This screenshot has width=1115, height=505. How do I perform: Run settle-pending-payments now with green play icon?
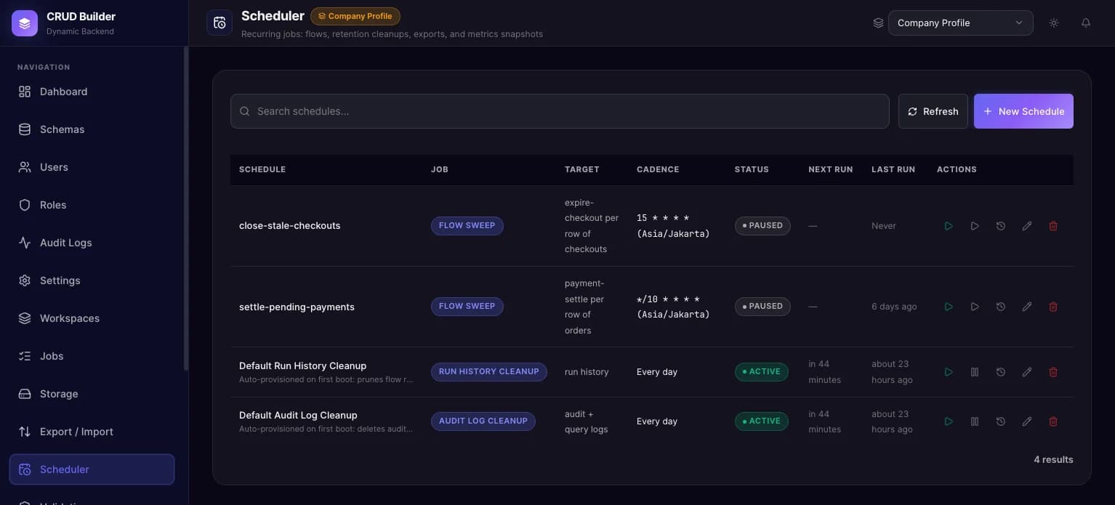coord(949,307)
